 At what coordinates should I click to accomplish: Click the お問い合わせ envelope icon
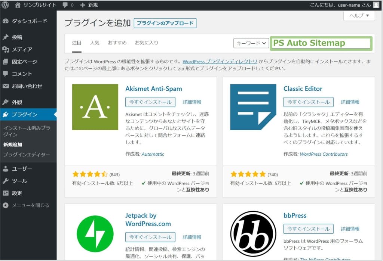(6, 86)
